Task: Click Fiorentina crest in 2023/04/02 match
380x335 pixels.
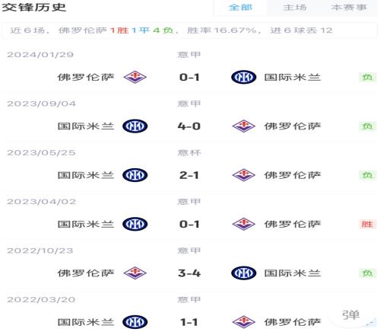Action: click(244, 224)
